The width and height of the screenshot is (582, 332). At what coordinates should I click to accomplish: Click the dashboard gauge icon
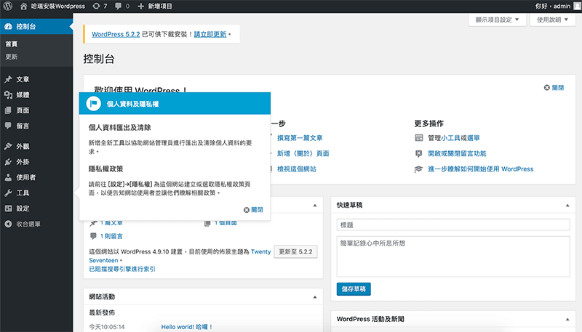[x=8, y=26]
